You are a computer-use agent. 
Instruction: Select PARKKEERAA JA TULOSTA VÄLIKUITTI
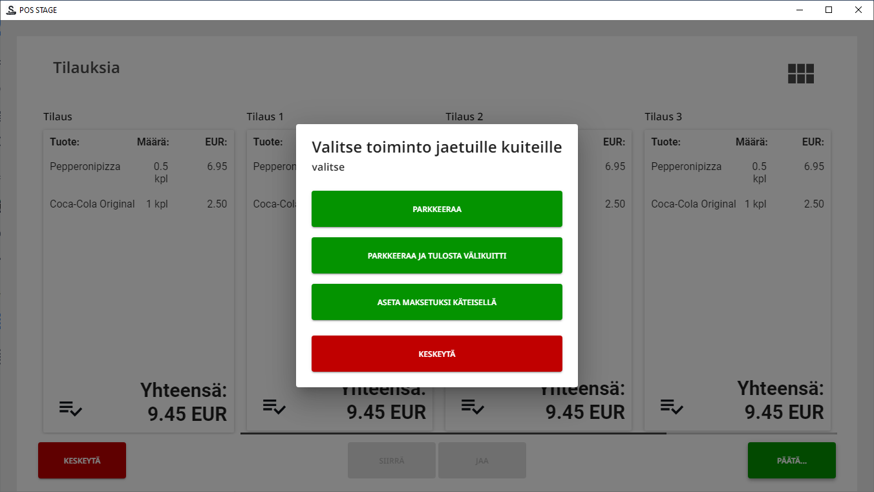(x=436, y=255)
